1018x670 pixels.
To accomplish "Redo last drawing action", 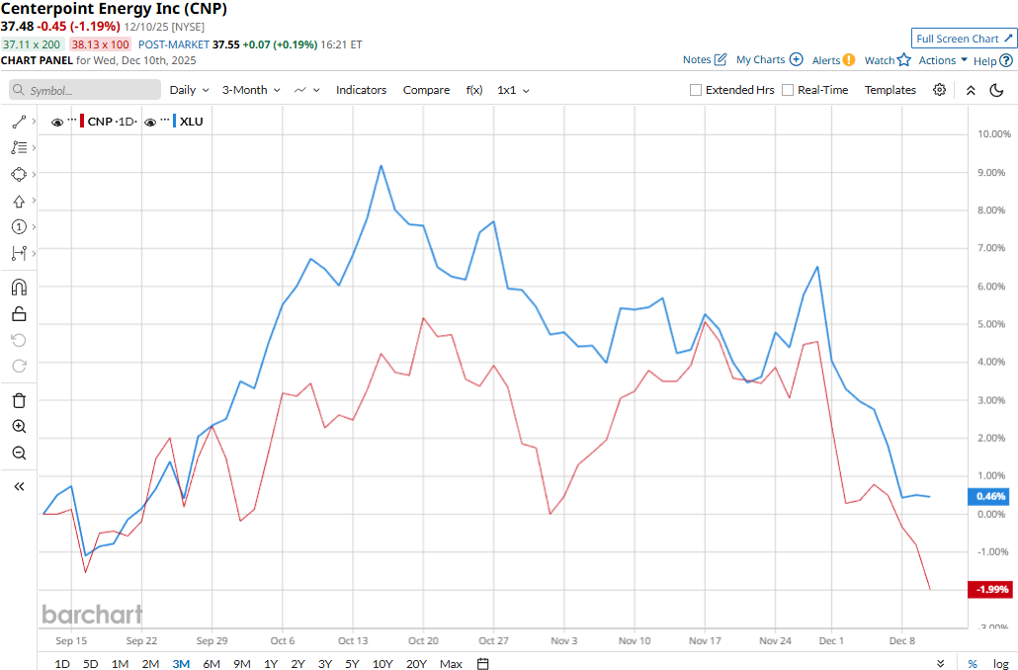I will [19, 367].
